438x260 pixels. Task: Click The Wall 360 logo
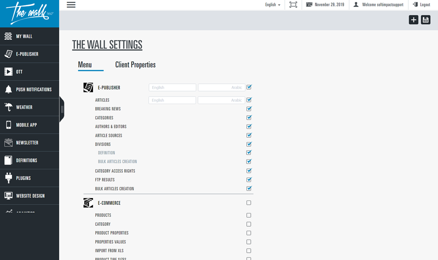tap(29, 13)
